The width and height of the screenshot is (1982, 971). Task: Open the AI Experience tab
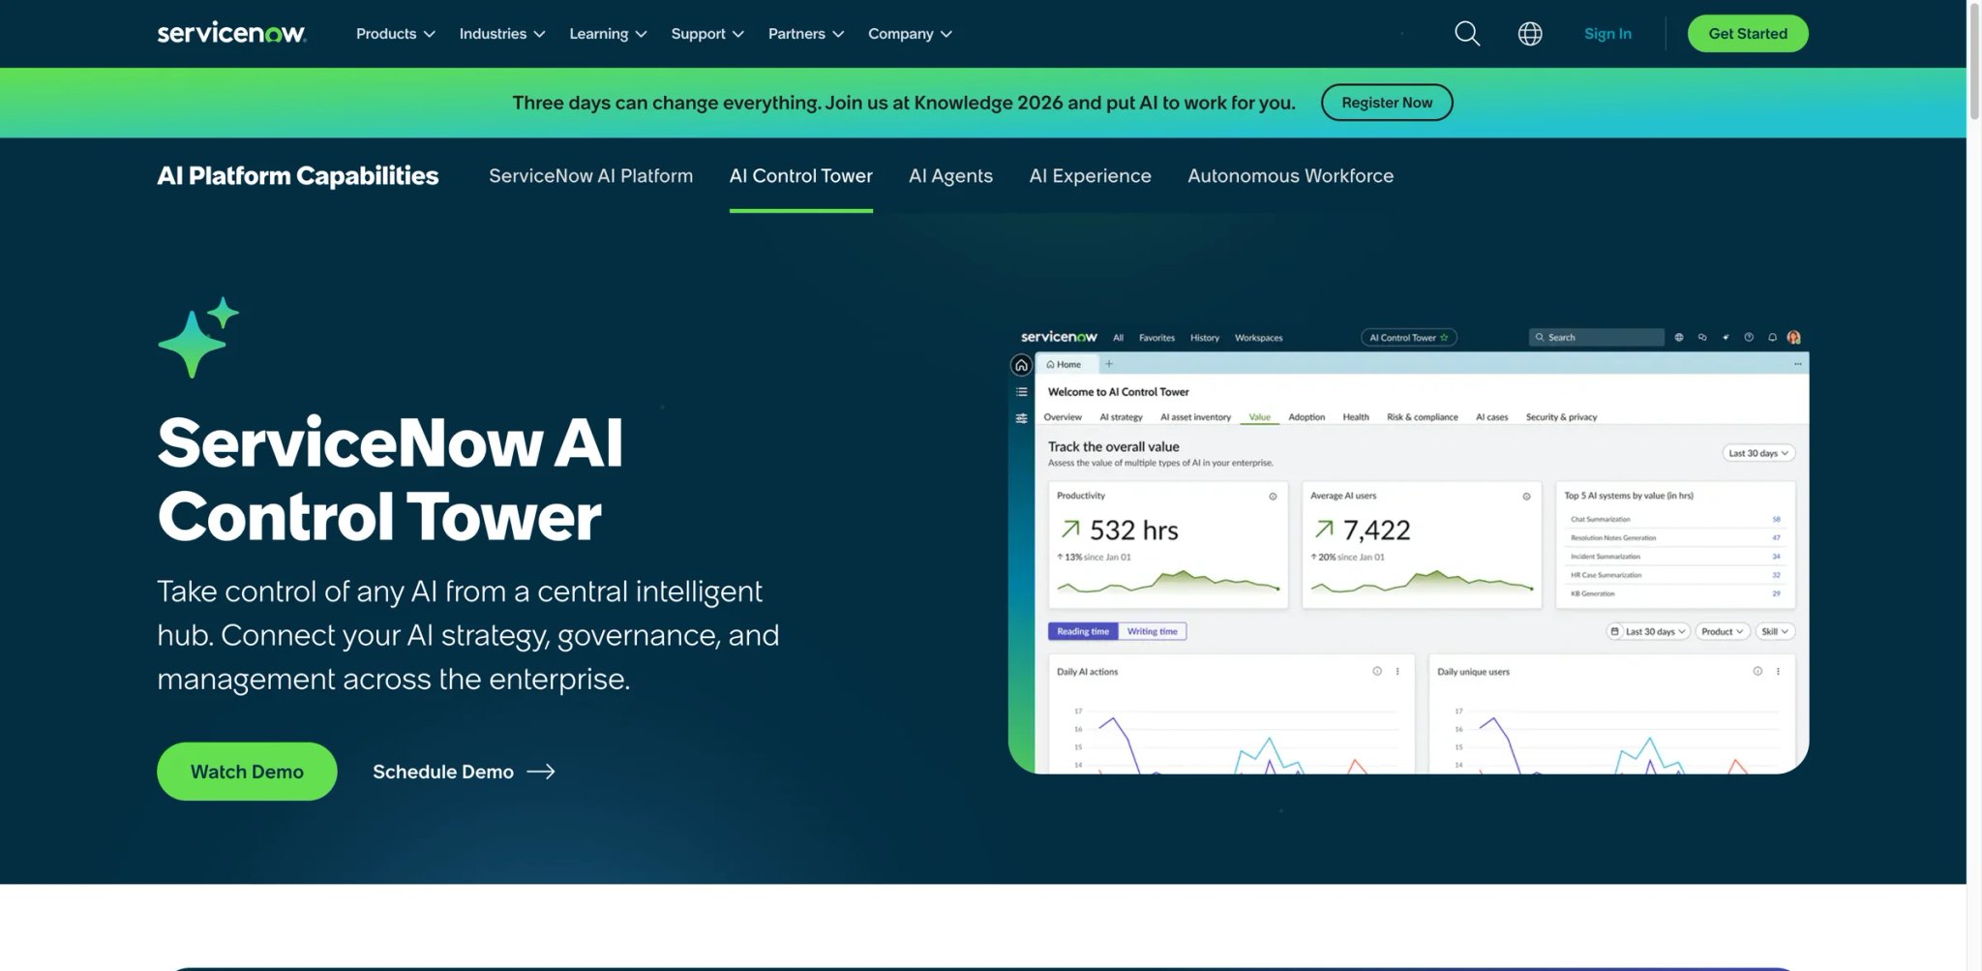point(1090,176)
